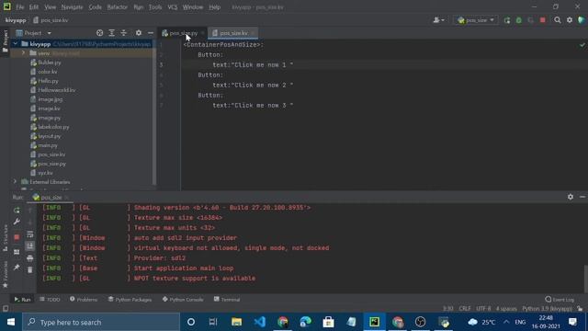Click UTF-8 encoding in status bar
588x331 pixels.
(x=483, y=309)
